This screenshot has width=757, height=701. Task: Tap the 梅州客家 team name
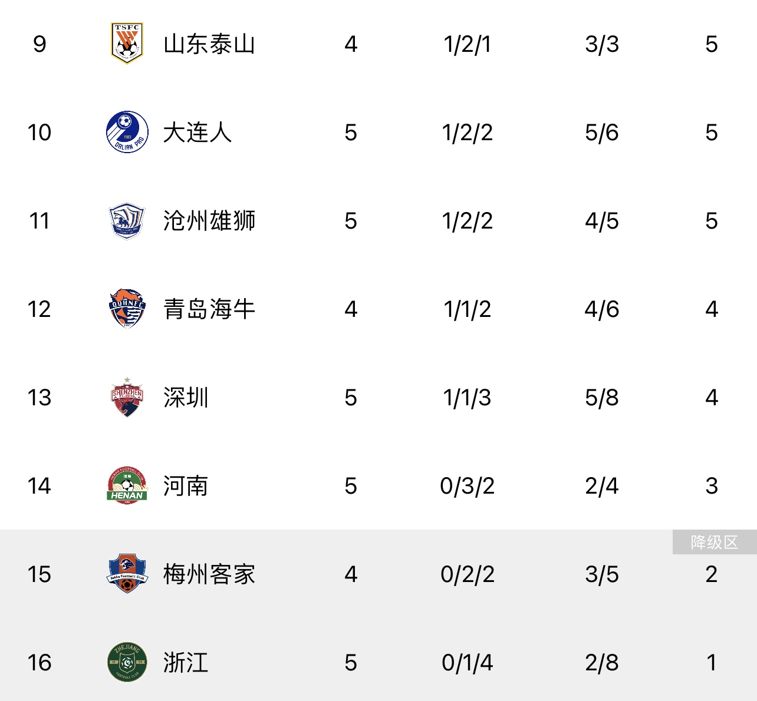pos(209,574)
